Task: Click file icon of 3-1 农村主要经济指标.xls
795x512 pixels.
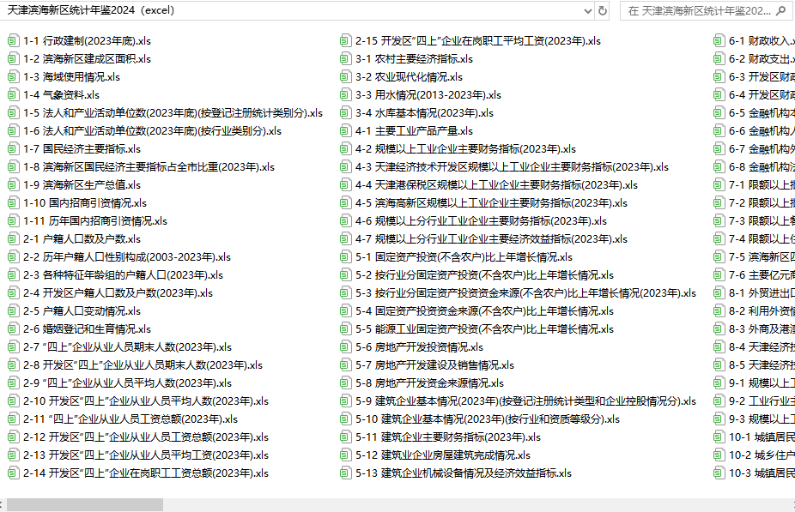Action: click(346, 58)
